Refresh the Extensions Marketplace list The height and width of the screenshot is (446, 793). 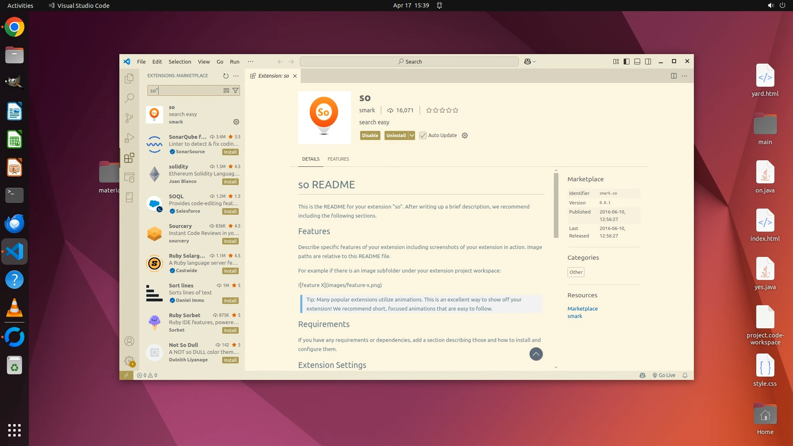[226, 76]
